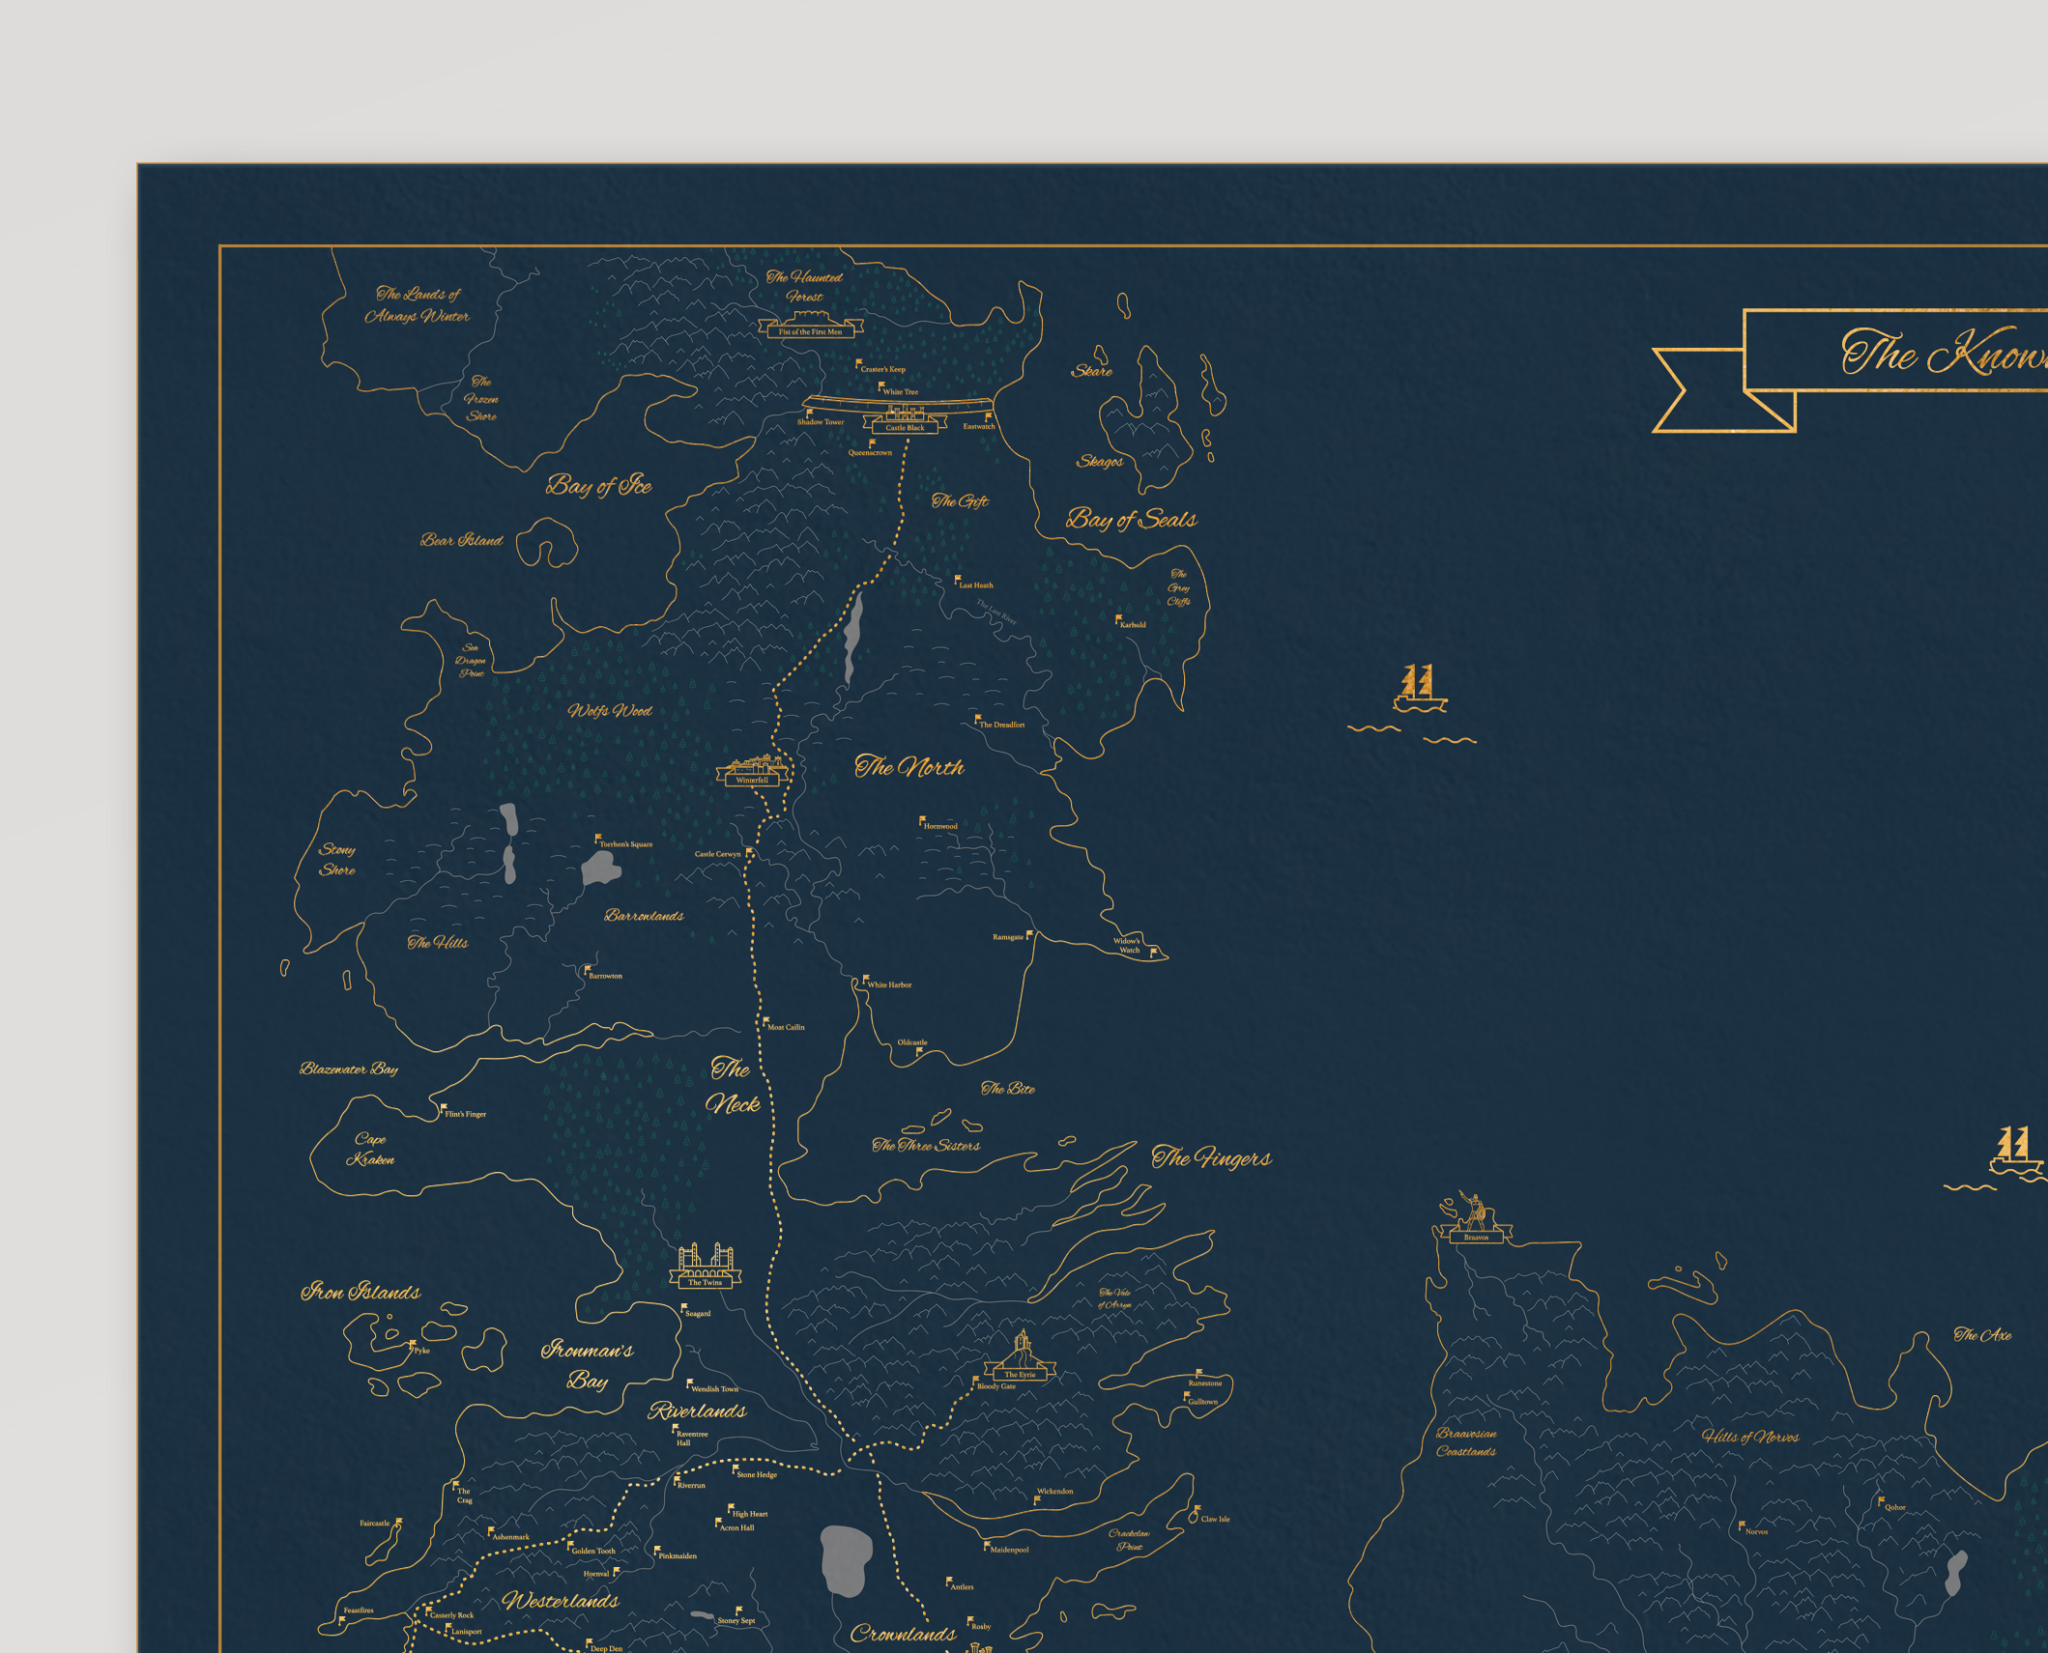Select the Pyke flag marker on Iron Islands
Screen dimensions: 2048x1653
pyautogui.click(x=413, y=1344)
